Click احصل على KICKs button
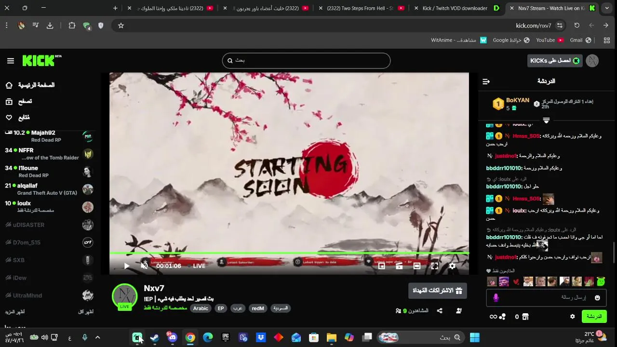Image resolution: width=617 pixels, height=347 pixels. [x=555, y=61]
